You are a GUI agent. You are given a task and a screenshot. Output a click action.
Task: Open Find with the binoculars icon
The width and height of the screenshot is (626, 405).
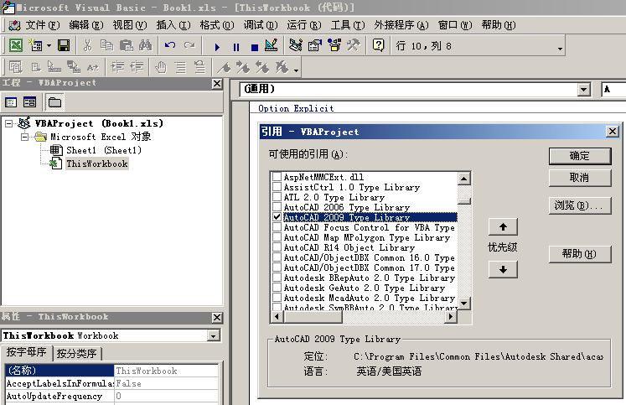click(145, 45)
